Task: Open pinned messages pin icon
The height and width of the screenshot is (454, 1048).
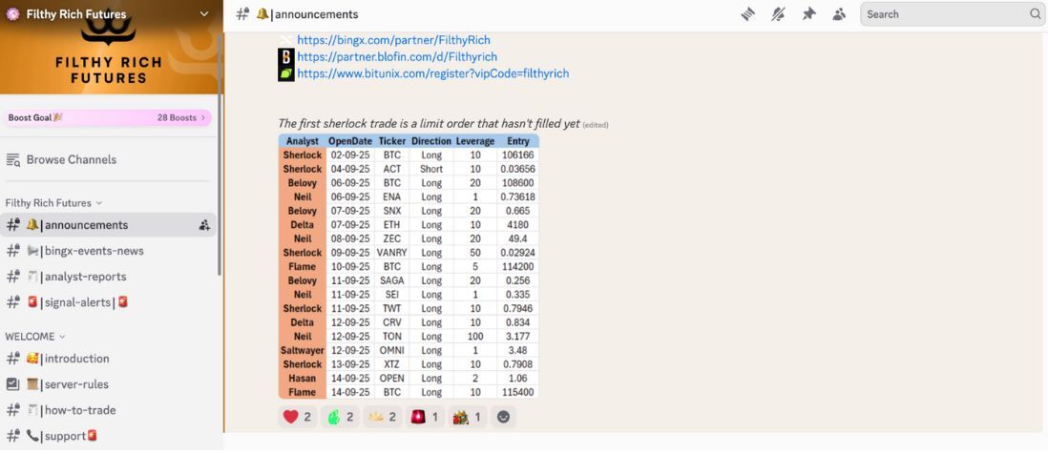Action: pyautogui.click(x=808, y=14)
